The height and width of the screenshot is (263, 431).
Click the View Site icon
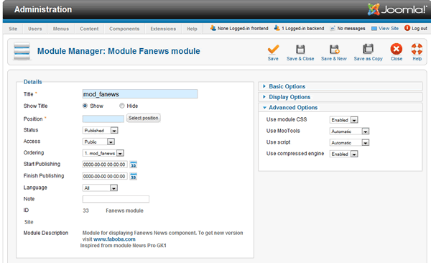click(x=374, y=28)
